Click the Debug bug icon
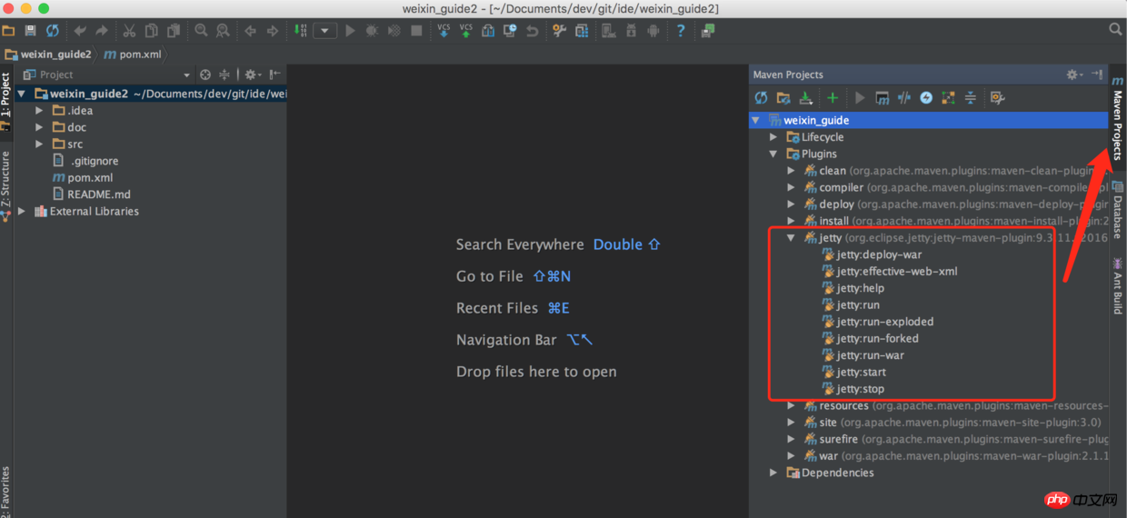1127x518 pixels. pyautogui.click(x=372, y=31)
